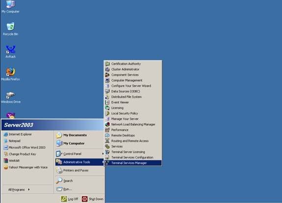Click the Licensing icon

point(107,108)
